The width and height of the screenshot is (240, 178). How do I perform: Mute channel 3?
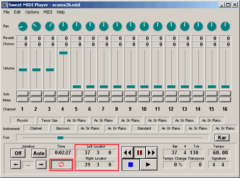[x=49, y=100]
